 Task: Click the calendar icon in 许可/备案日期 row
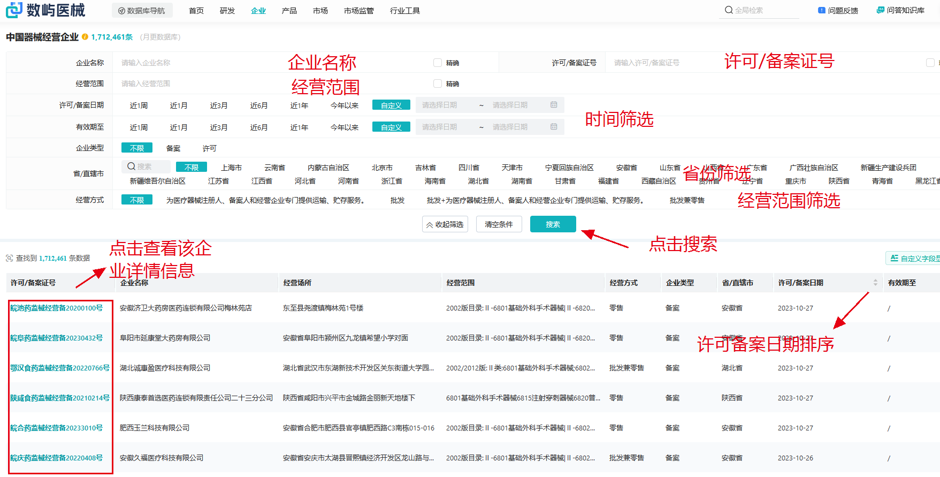(x=554, y=105)
